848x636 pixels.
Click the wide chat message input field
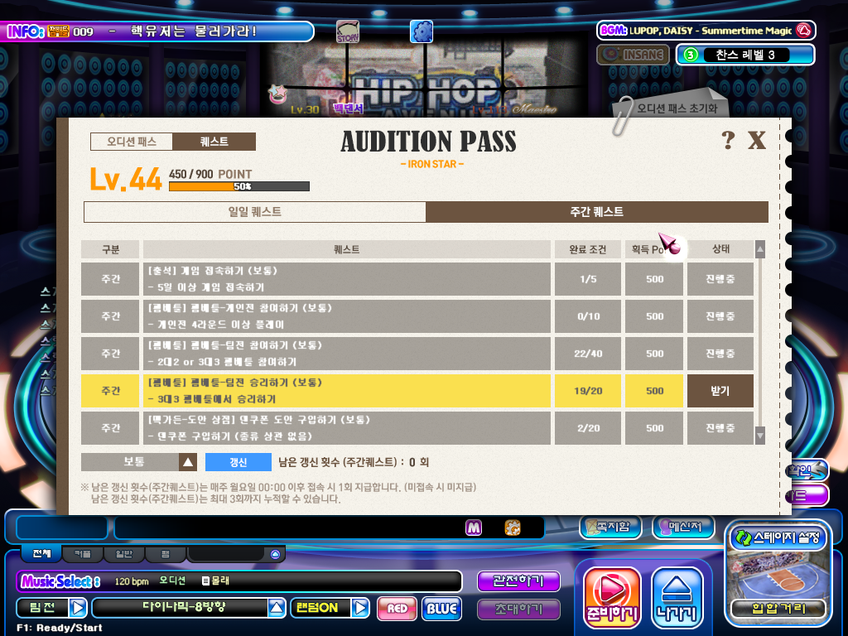coord(329,528)
